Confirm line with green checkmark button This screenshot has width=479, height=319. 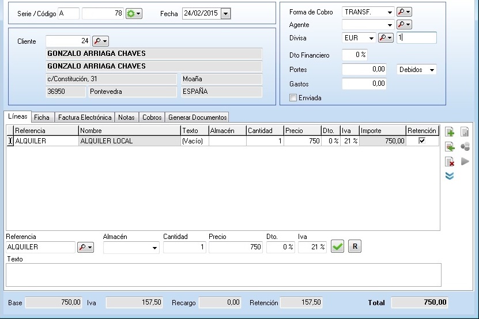pos(338,246)
